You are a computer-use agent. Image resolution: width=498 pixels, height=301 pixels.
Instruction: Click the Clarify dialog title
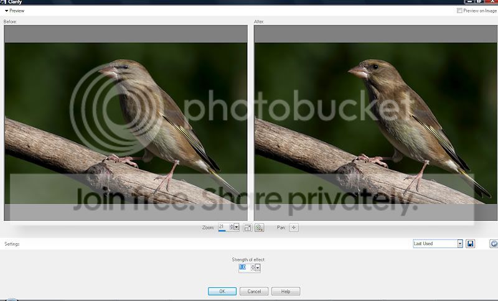click(15, 2)
